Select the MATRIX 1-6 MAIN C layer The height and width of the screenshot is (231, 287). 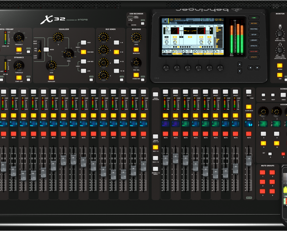[155, 169]
